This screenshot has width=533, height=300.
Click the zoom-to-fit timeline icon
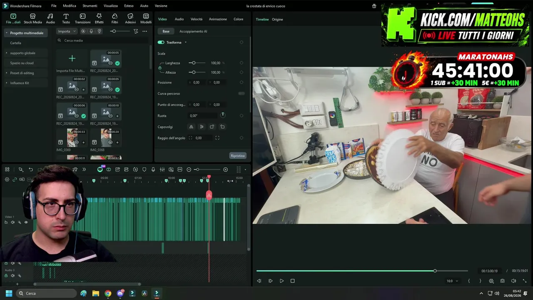click(180, 170)
